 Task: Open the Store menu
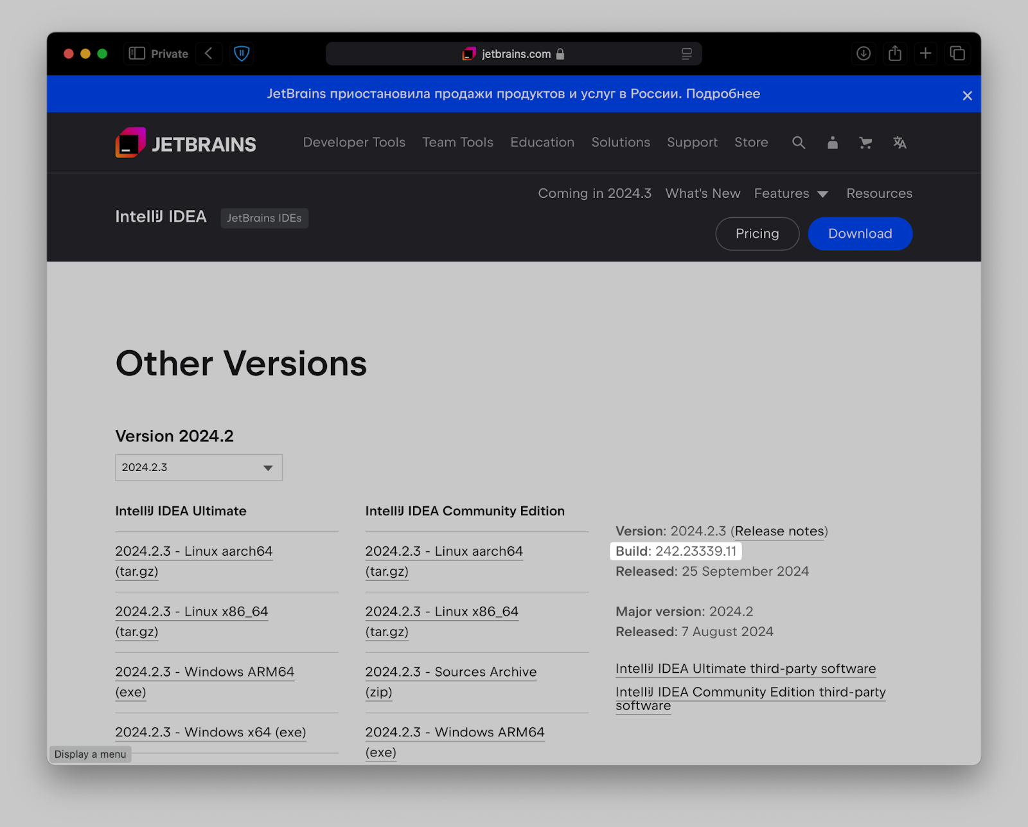point(751,142)
